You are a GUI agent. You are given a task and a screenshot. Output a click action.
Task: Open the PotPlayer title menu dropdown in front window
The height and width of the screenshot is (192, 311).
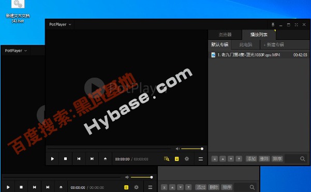point(60,24)
